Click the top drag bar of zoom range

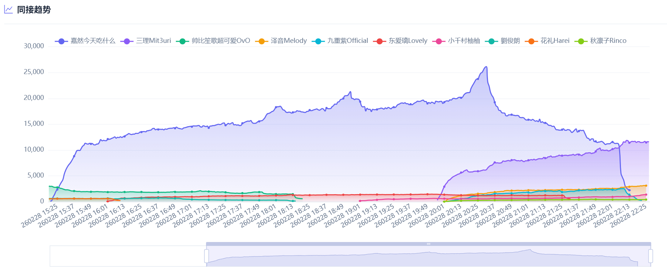click(x=428, y=244)
